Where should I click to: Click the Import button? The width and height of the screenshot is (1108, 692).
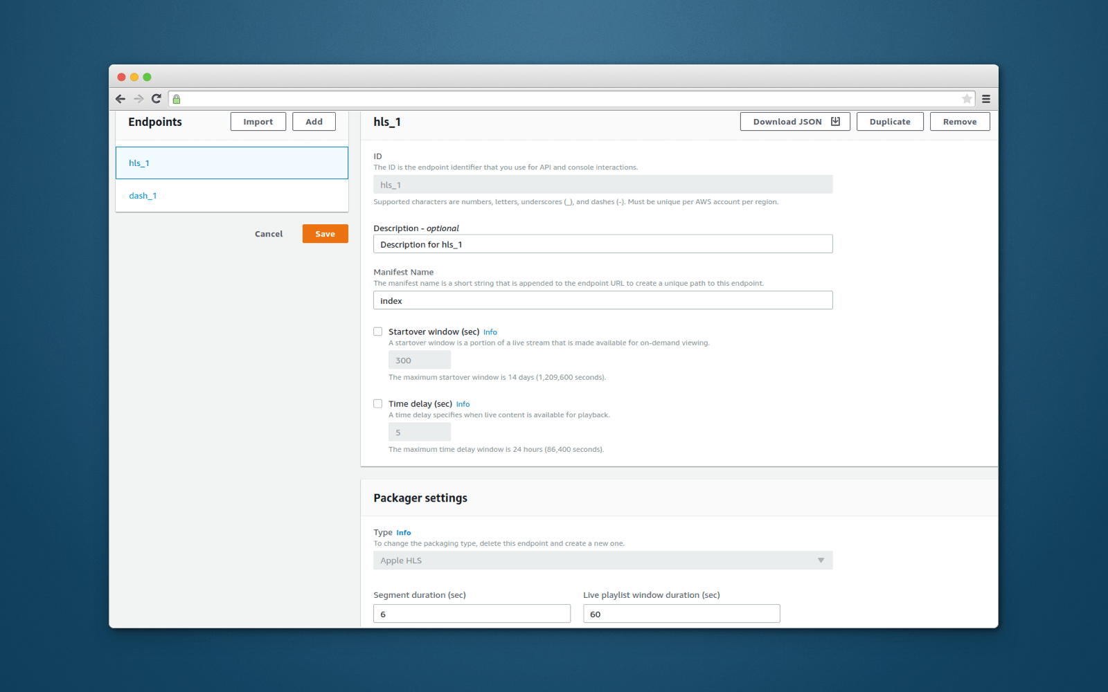[x=258, y=122]
